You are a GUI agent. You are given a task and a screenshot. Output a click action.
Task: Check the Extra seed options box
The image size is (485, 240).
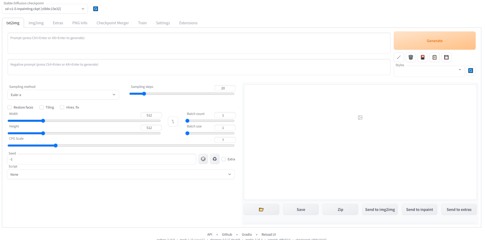click(x=224, y=159)
